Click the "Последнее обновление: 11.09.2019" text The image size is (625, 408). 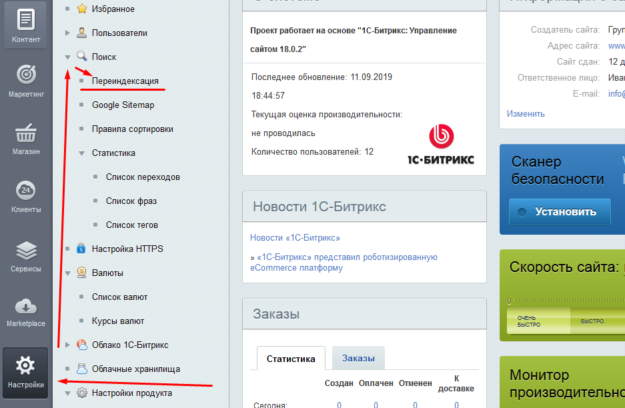tap(322, 77)
